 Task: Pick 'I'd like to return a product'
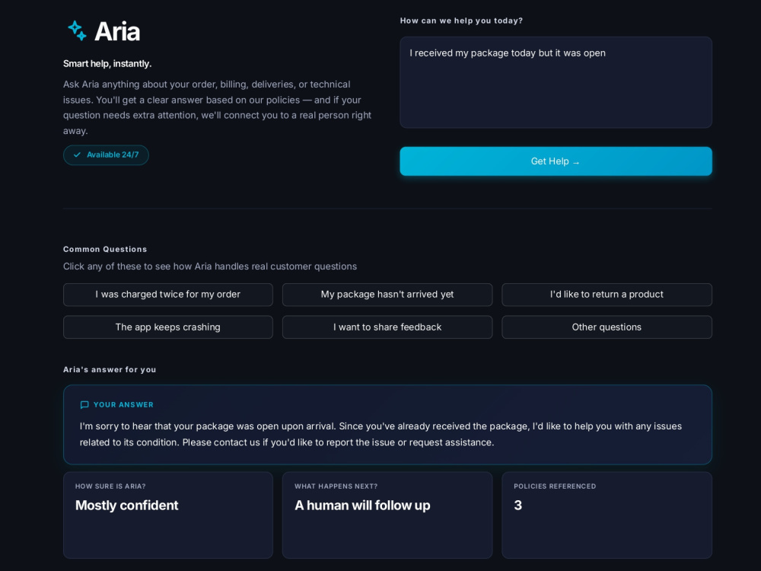pos(607,294)
